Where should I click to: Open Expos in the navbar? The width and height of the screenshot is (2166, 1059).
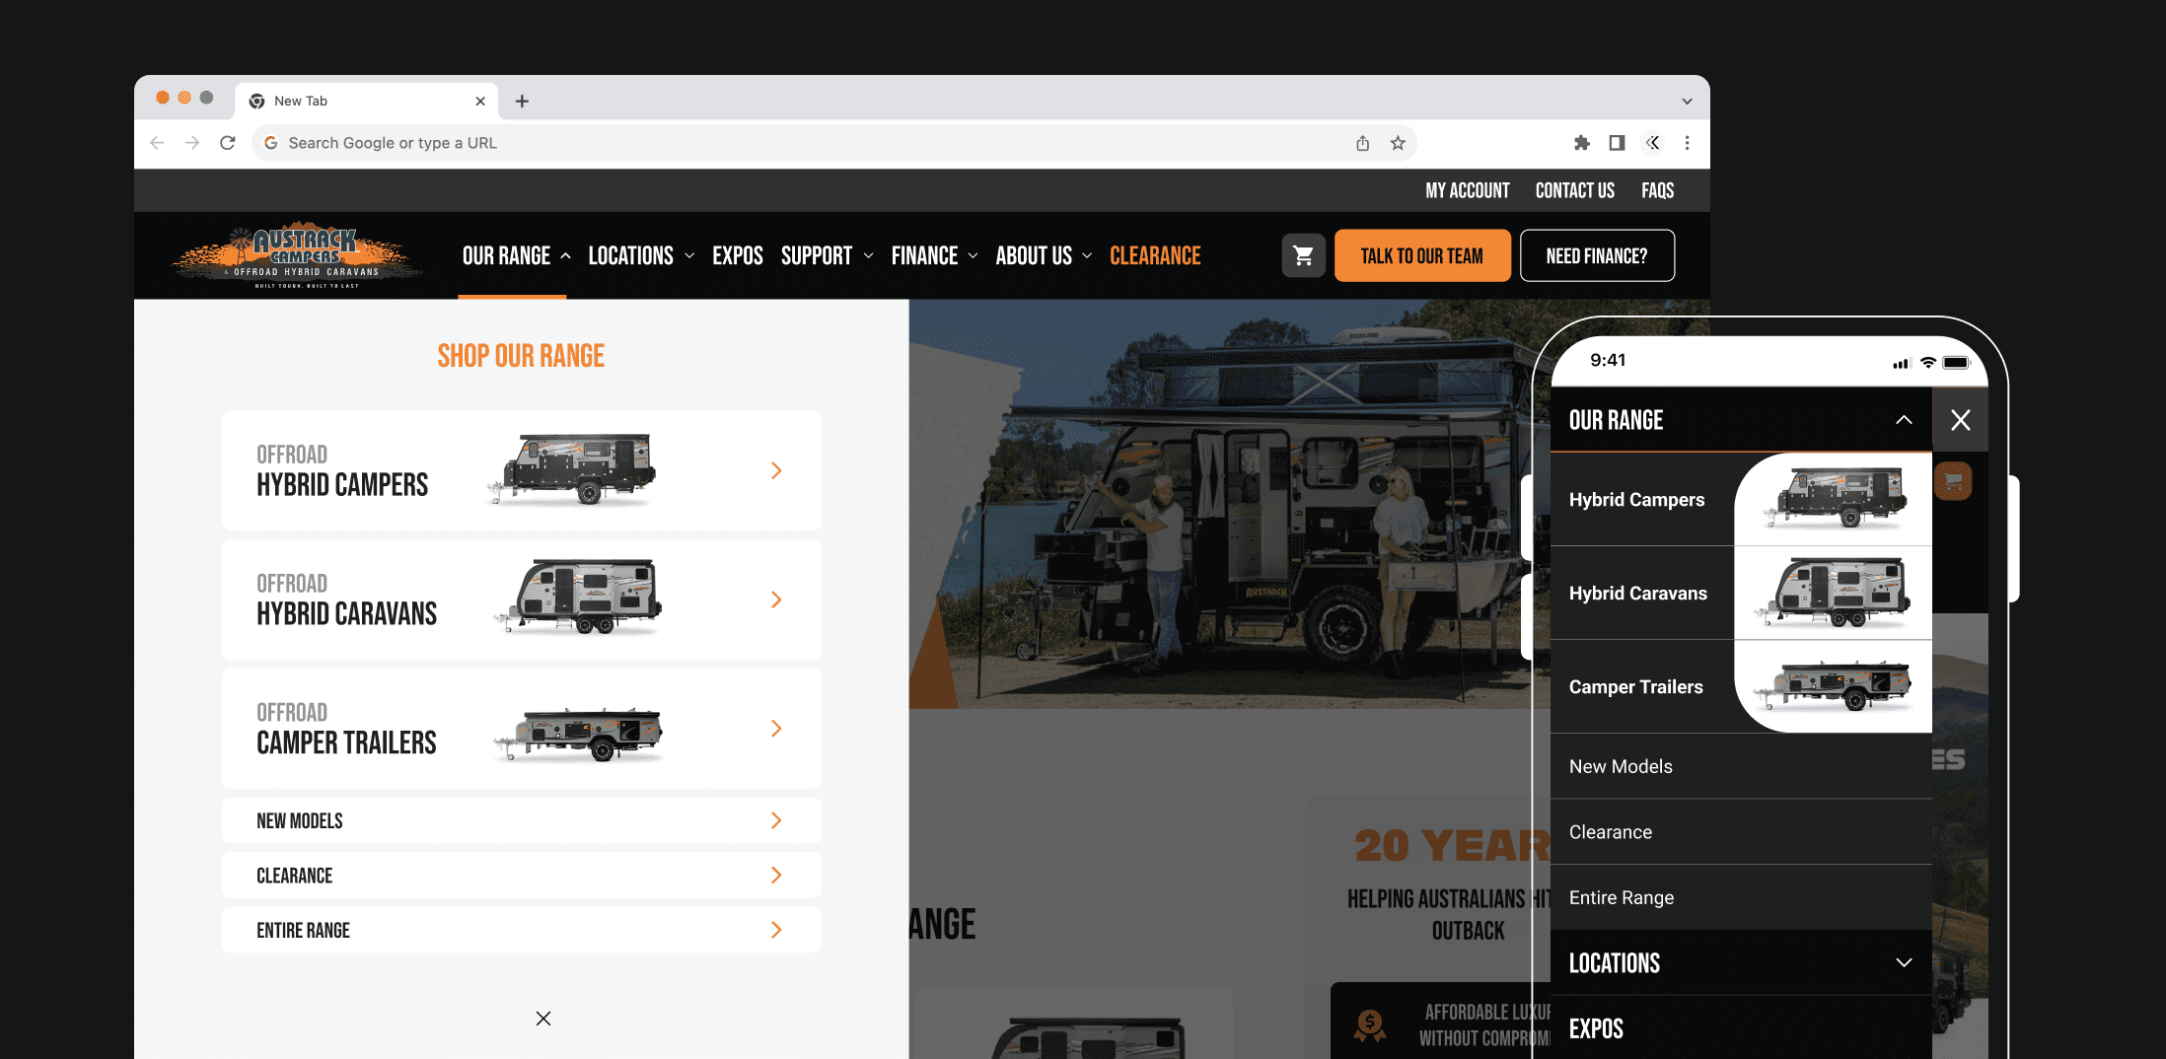[x=738, y=256]
